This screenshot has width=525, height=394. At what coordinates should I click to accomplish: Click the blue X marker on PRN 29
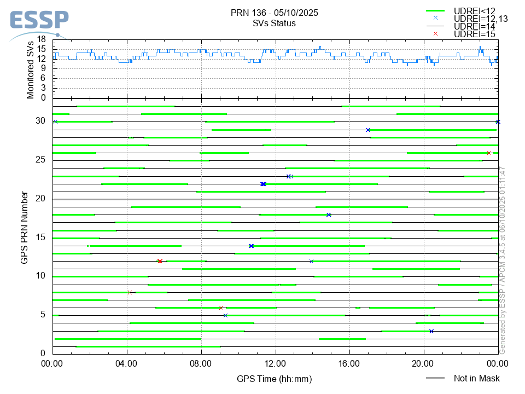click(x=368, y=130)
